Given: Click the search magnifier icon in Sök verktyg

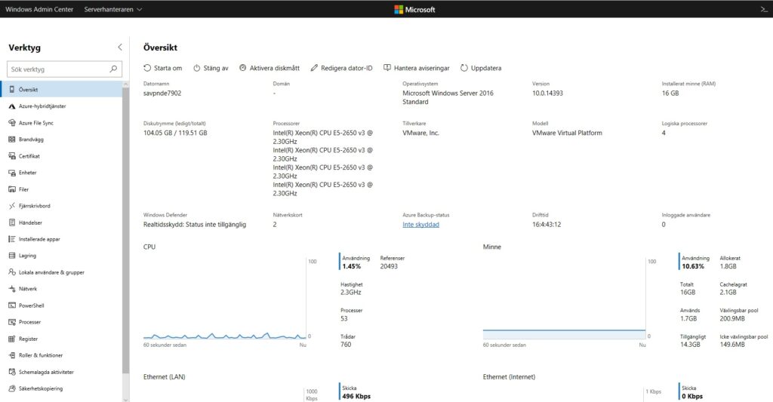Looking at the screenshot, I should click(113, 69).
